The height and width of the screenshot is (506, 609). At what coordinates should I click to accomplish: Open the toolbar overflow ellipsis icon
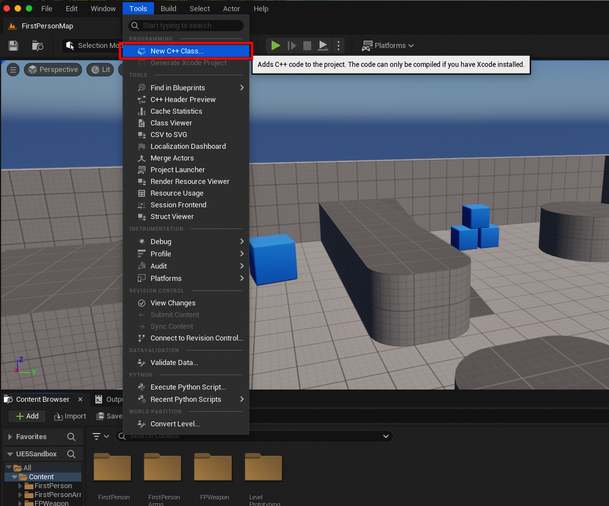coord(339,46)
